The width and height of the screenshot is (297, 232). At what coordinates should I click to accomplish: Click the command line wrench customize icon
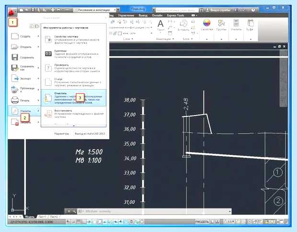[74, 211]
